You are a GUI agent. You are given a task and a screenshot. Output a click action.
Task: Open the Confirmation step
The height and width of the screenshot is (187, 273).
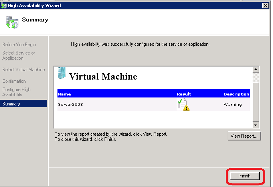[14, 81]
